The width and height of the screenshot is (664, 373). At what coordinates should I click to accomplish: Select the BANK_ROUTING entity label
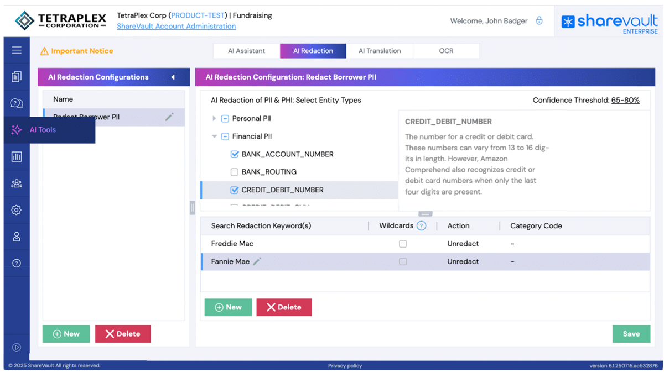[x=269, y=172]
